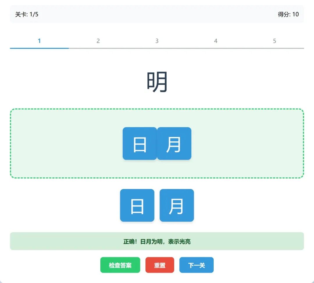Screen dimensions: 314x283
Task: Click the 检查答案 check answer button
Action: [120, 265]
